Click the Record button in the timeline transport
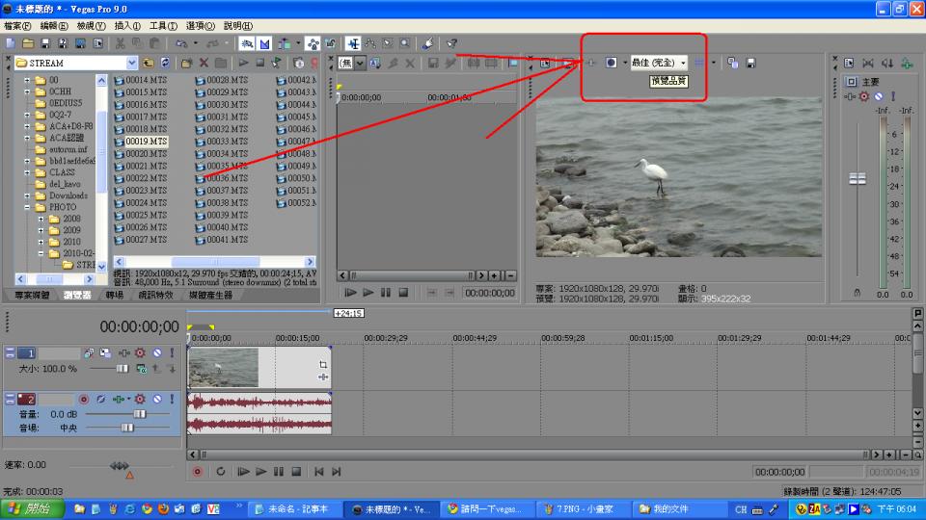Screen dimensions: 926x520 [197, 471]
